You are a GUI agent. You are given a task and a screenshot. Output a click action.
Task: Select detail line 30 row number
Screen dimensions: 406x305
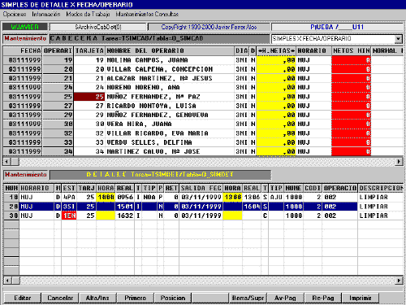tap(11, 216)
